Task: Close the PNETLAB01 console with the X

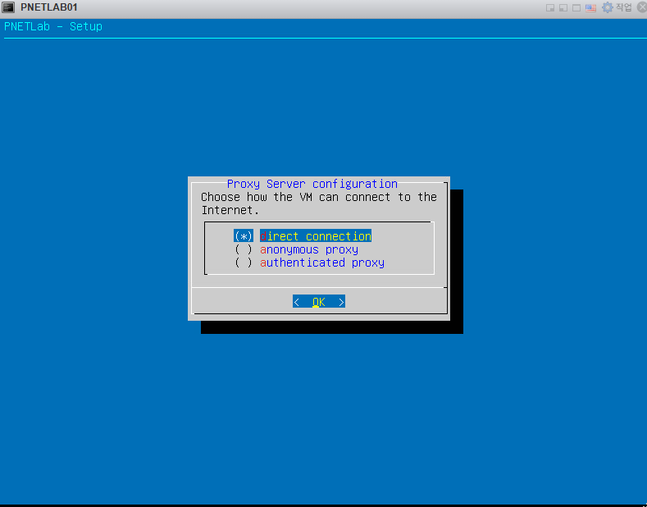Action: (x=642, y=7)
